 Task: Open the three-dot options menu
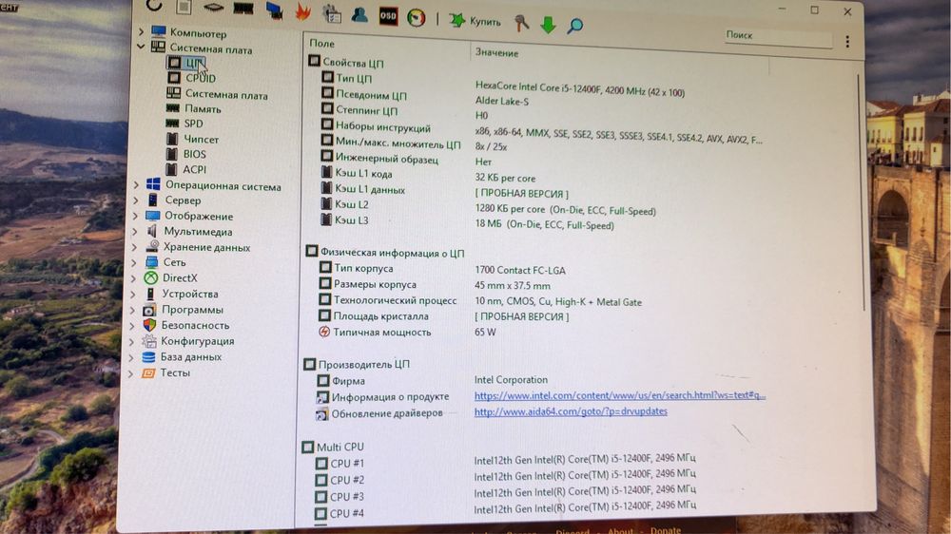[x=847, y=42]
